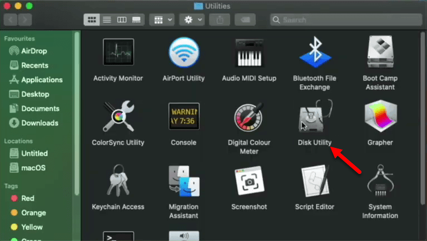Open the Activity Monitor app icon
Viewport: 427px width, 241px height.
tap(118, 52)
